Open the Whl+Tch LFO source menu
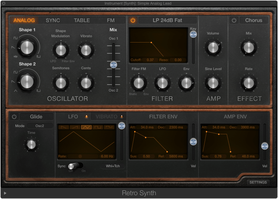The height and width of the screenshot is (199, 278). (113, 166)
